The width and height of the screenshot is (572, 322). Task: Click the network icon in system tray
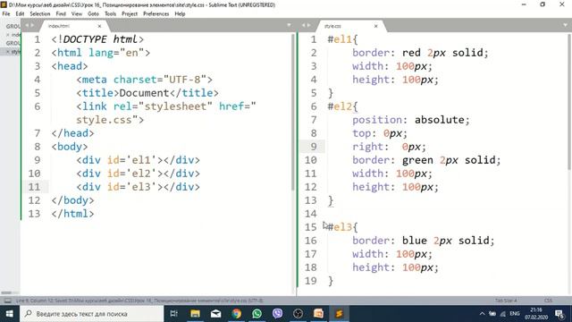[x=503, y=314]
